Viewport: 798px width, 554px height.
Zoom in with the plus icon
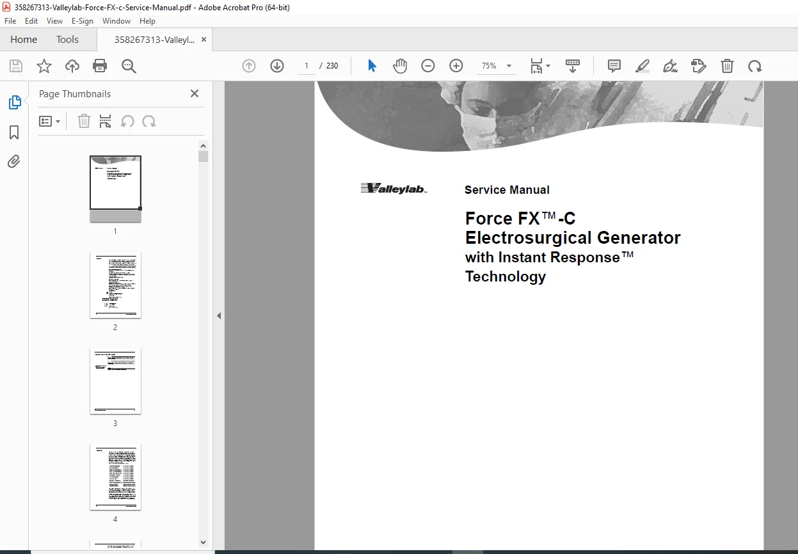(x=456, y=66)
